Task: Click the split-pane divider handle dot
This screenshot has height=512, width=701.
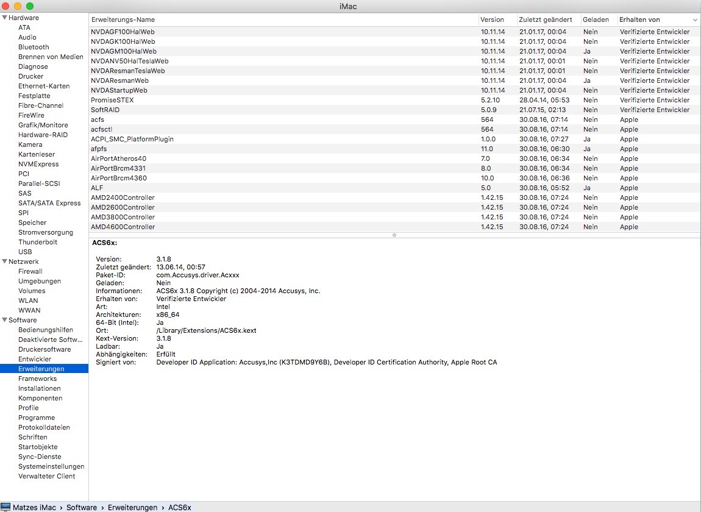Action: [394, 235]
